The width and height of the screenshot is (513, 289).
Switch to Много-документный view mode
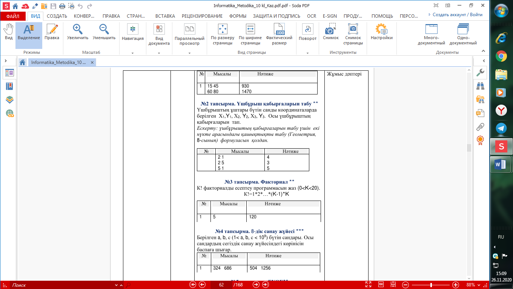click(431, 35)
